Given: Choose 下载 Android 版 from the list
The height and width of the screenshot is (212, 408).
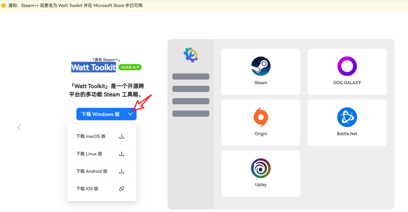Looking at the screenshot, I should click(x=92, y=171).
